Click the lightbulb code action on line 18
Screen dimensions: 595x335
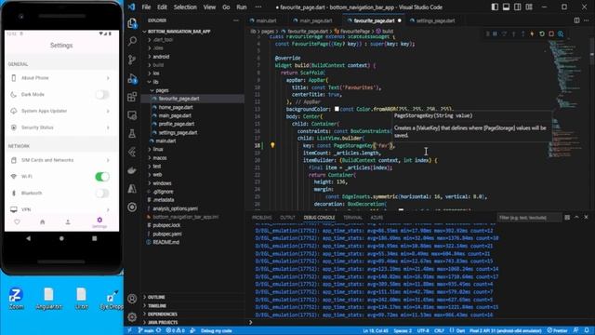(272, 145)
